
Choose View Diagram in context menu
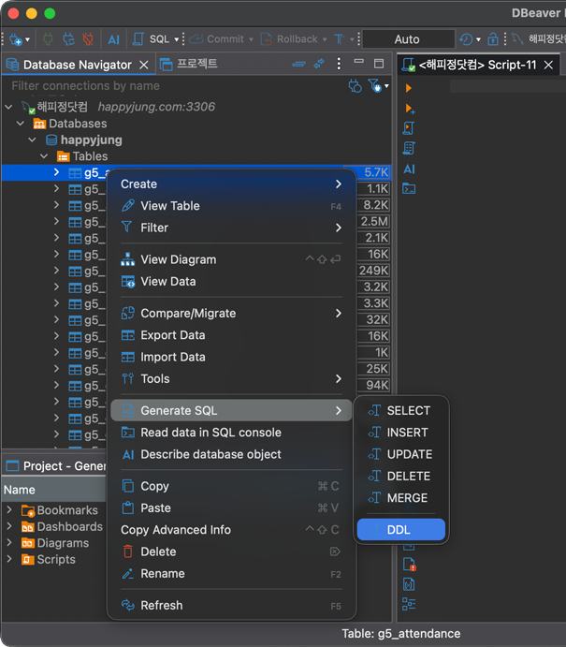pos(178,259)
